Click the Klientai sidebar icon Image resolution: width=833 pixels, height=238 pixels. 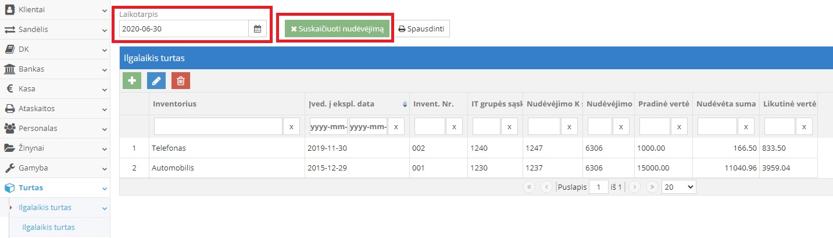tap(10, 9)
